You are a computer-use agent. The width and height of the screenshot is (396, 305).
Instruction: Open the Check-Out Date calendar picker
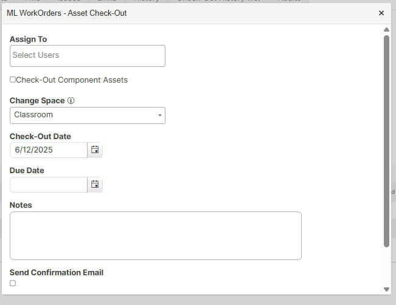point(95,150)
